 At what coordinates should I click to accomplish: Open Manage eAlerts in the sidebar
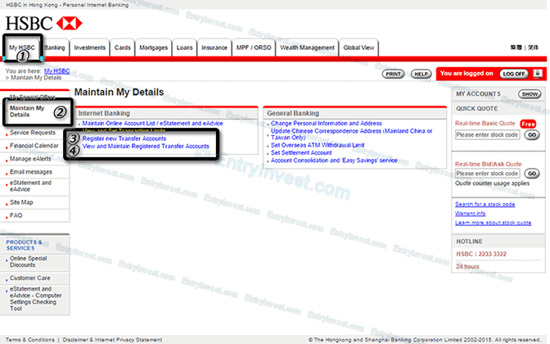[30, 159]
